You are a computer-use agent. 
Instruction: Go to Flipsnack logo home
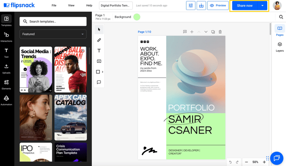pyautogui.click(x=19, y=5)
